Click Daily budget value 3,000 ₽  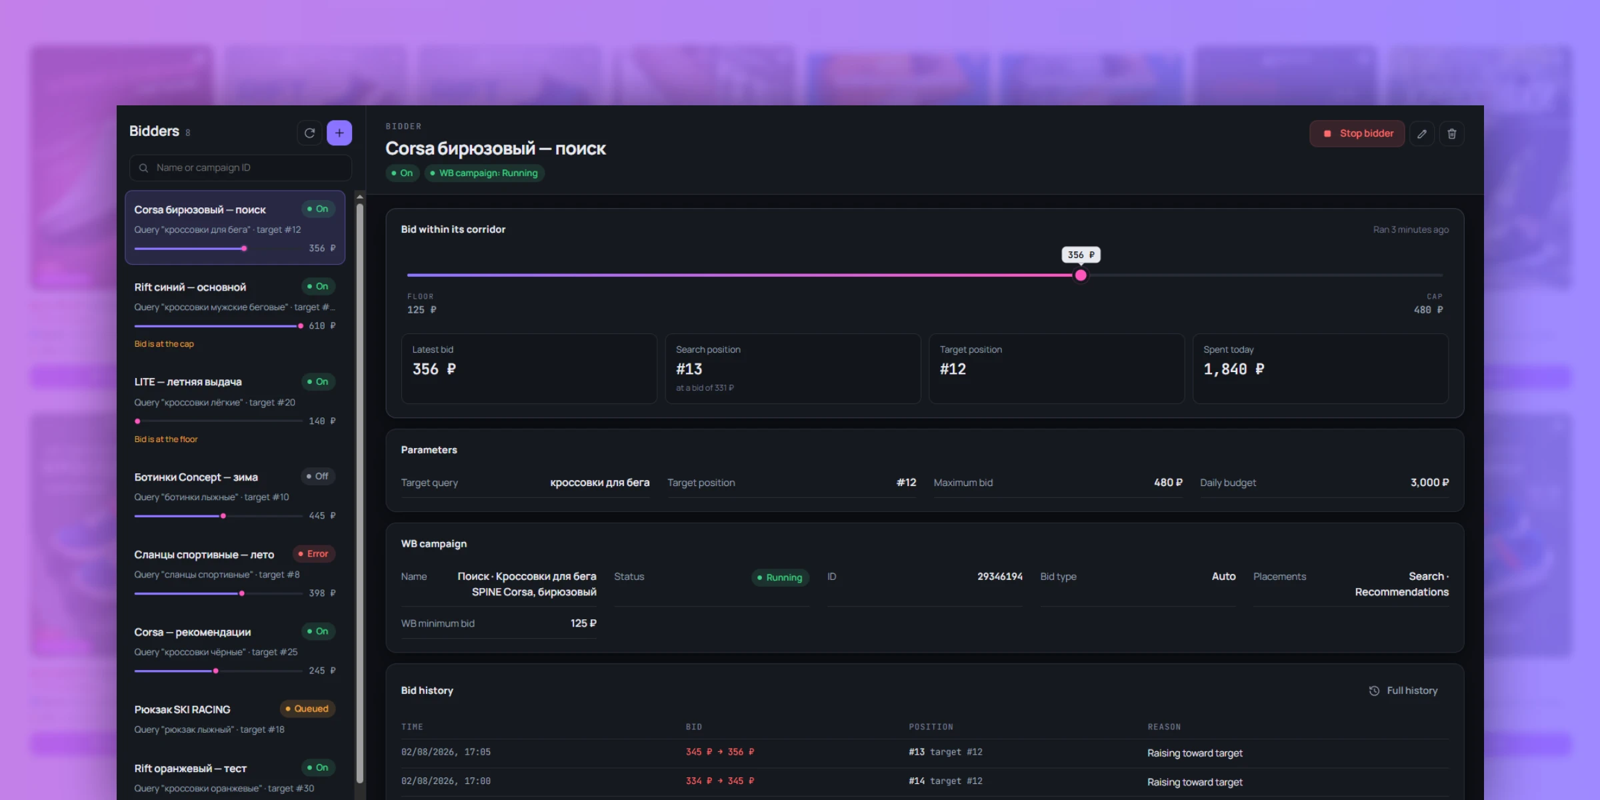click(1429, 483)
